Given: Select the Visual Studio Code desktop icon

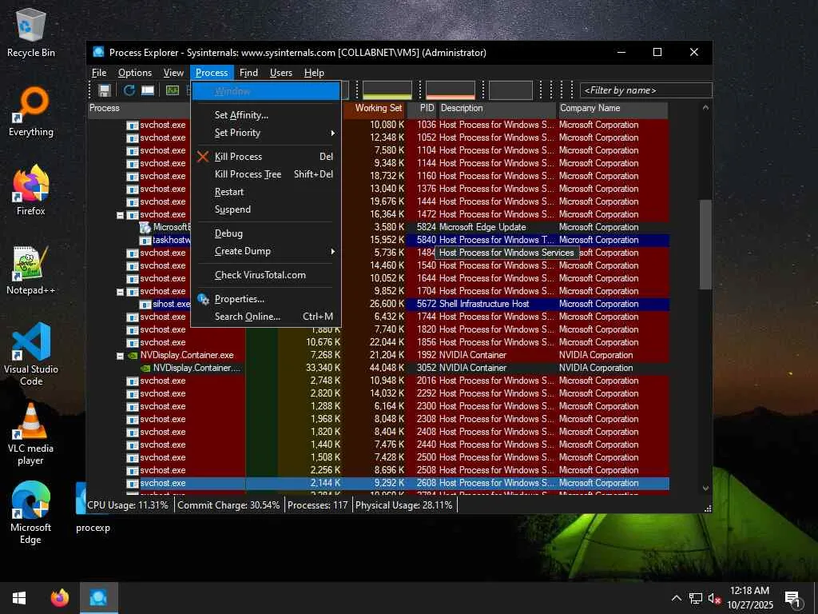Looking at the screenshot, I should coord(31,354).
